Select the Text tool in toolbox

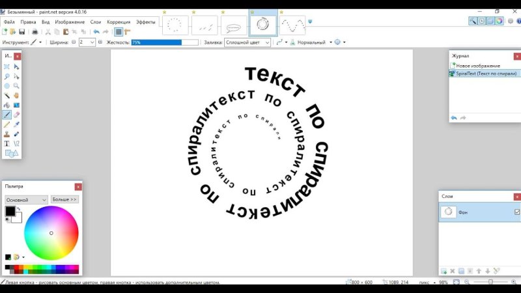coord(7,143)
